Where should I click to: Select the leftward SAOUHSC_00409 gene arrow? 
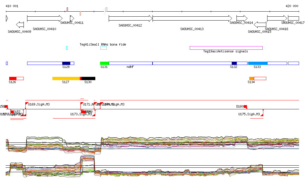(x=20, y=24)
